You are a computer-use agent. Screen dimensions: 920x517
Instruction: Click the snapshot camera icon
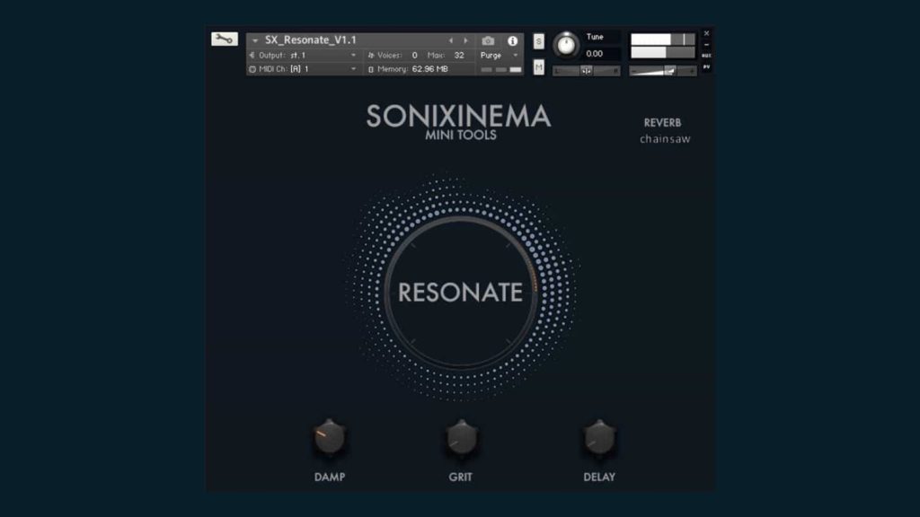point(488,39)
